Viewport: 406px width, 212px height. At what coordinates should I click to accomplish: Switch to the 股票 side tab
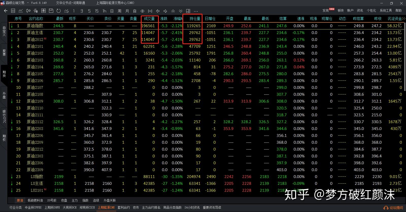pos(4,53)
